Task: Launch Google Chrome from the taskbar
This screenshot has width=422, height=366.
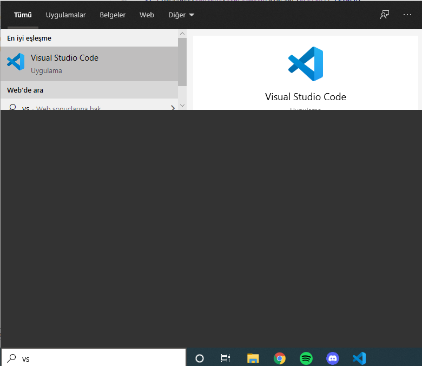Action: tap(280, 358)
